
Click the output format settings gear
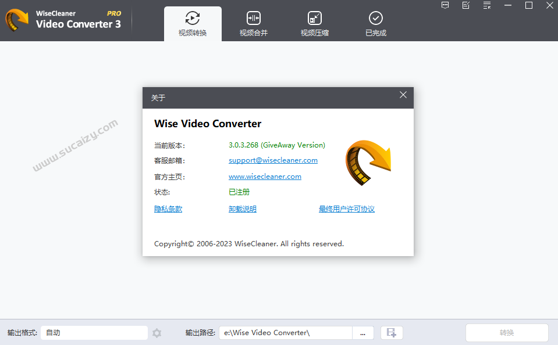157,333
